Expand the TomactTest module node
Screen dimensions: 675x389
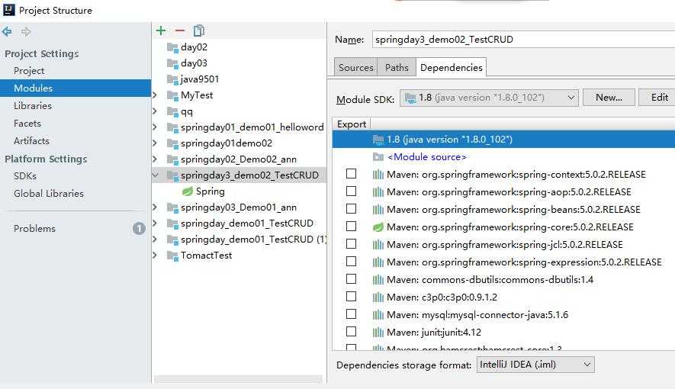[155, 256]
